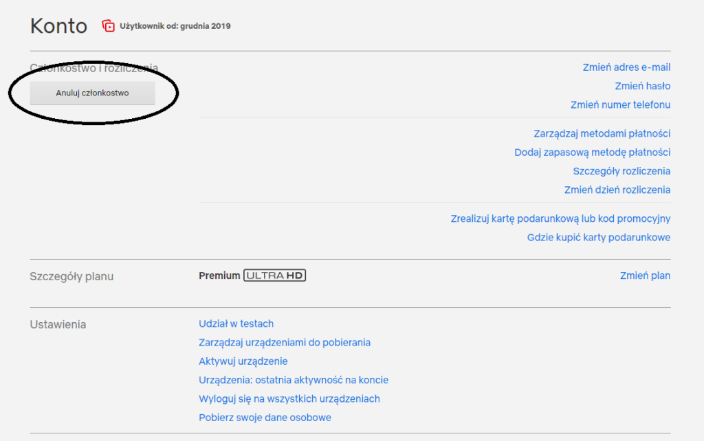Download data via Pobierz swoje dane osobowe
Viewport: 704px width, 441px height.
[265, 417]
